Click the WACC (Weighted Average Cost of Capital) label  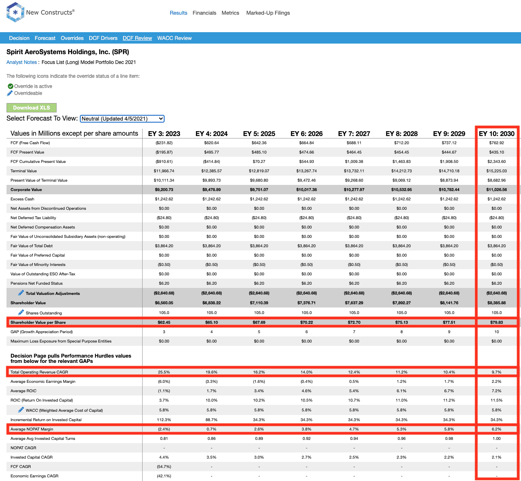(64, 411)
